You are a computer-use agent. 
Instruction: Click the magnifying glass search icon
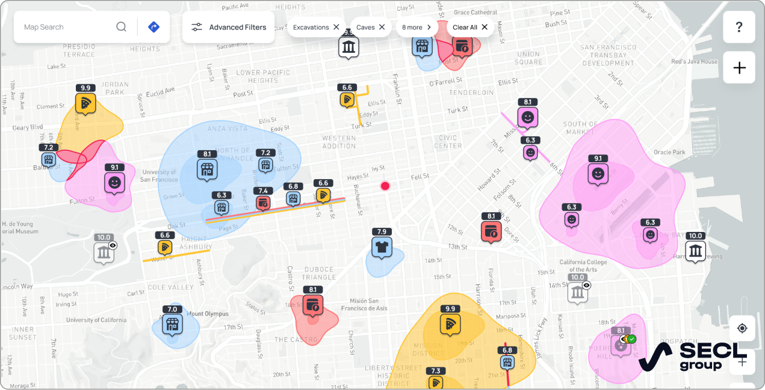(x=121, y=26)
